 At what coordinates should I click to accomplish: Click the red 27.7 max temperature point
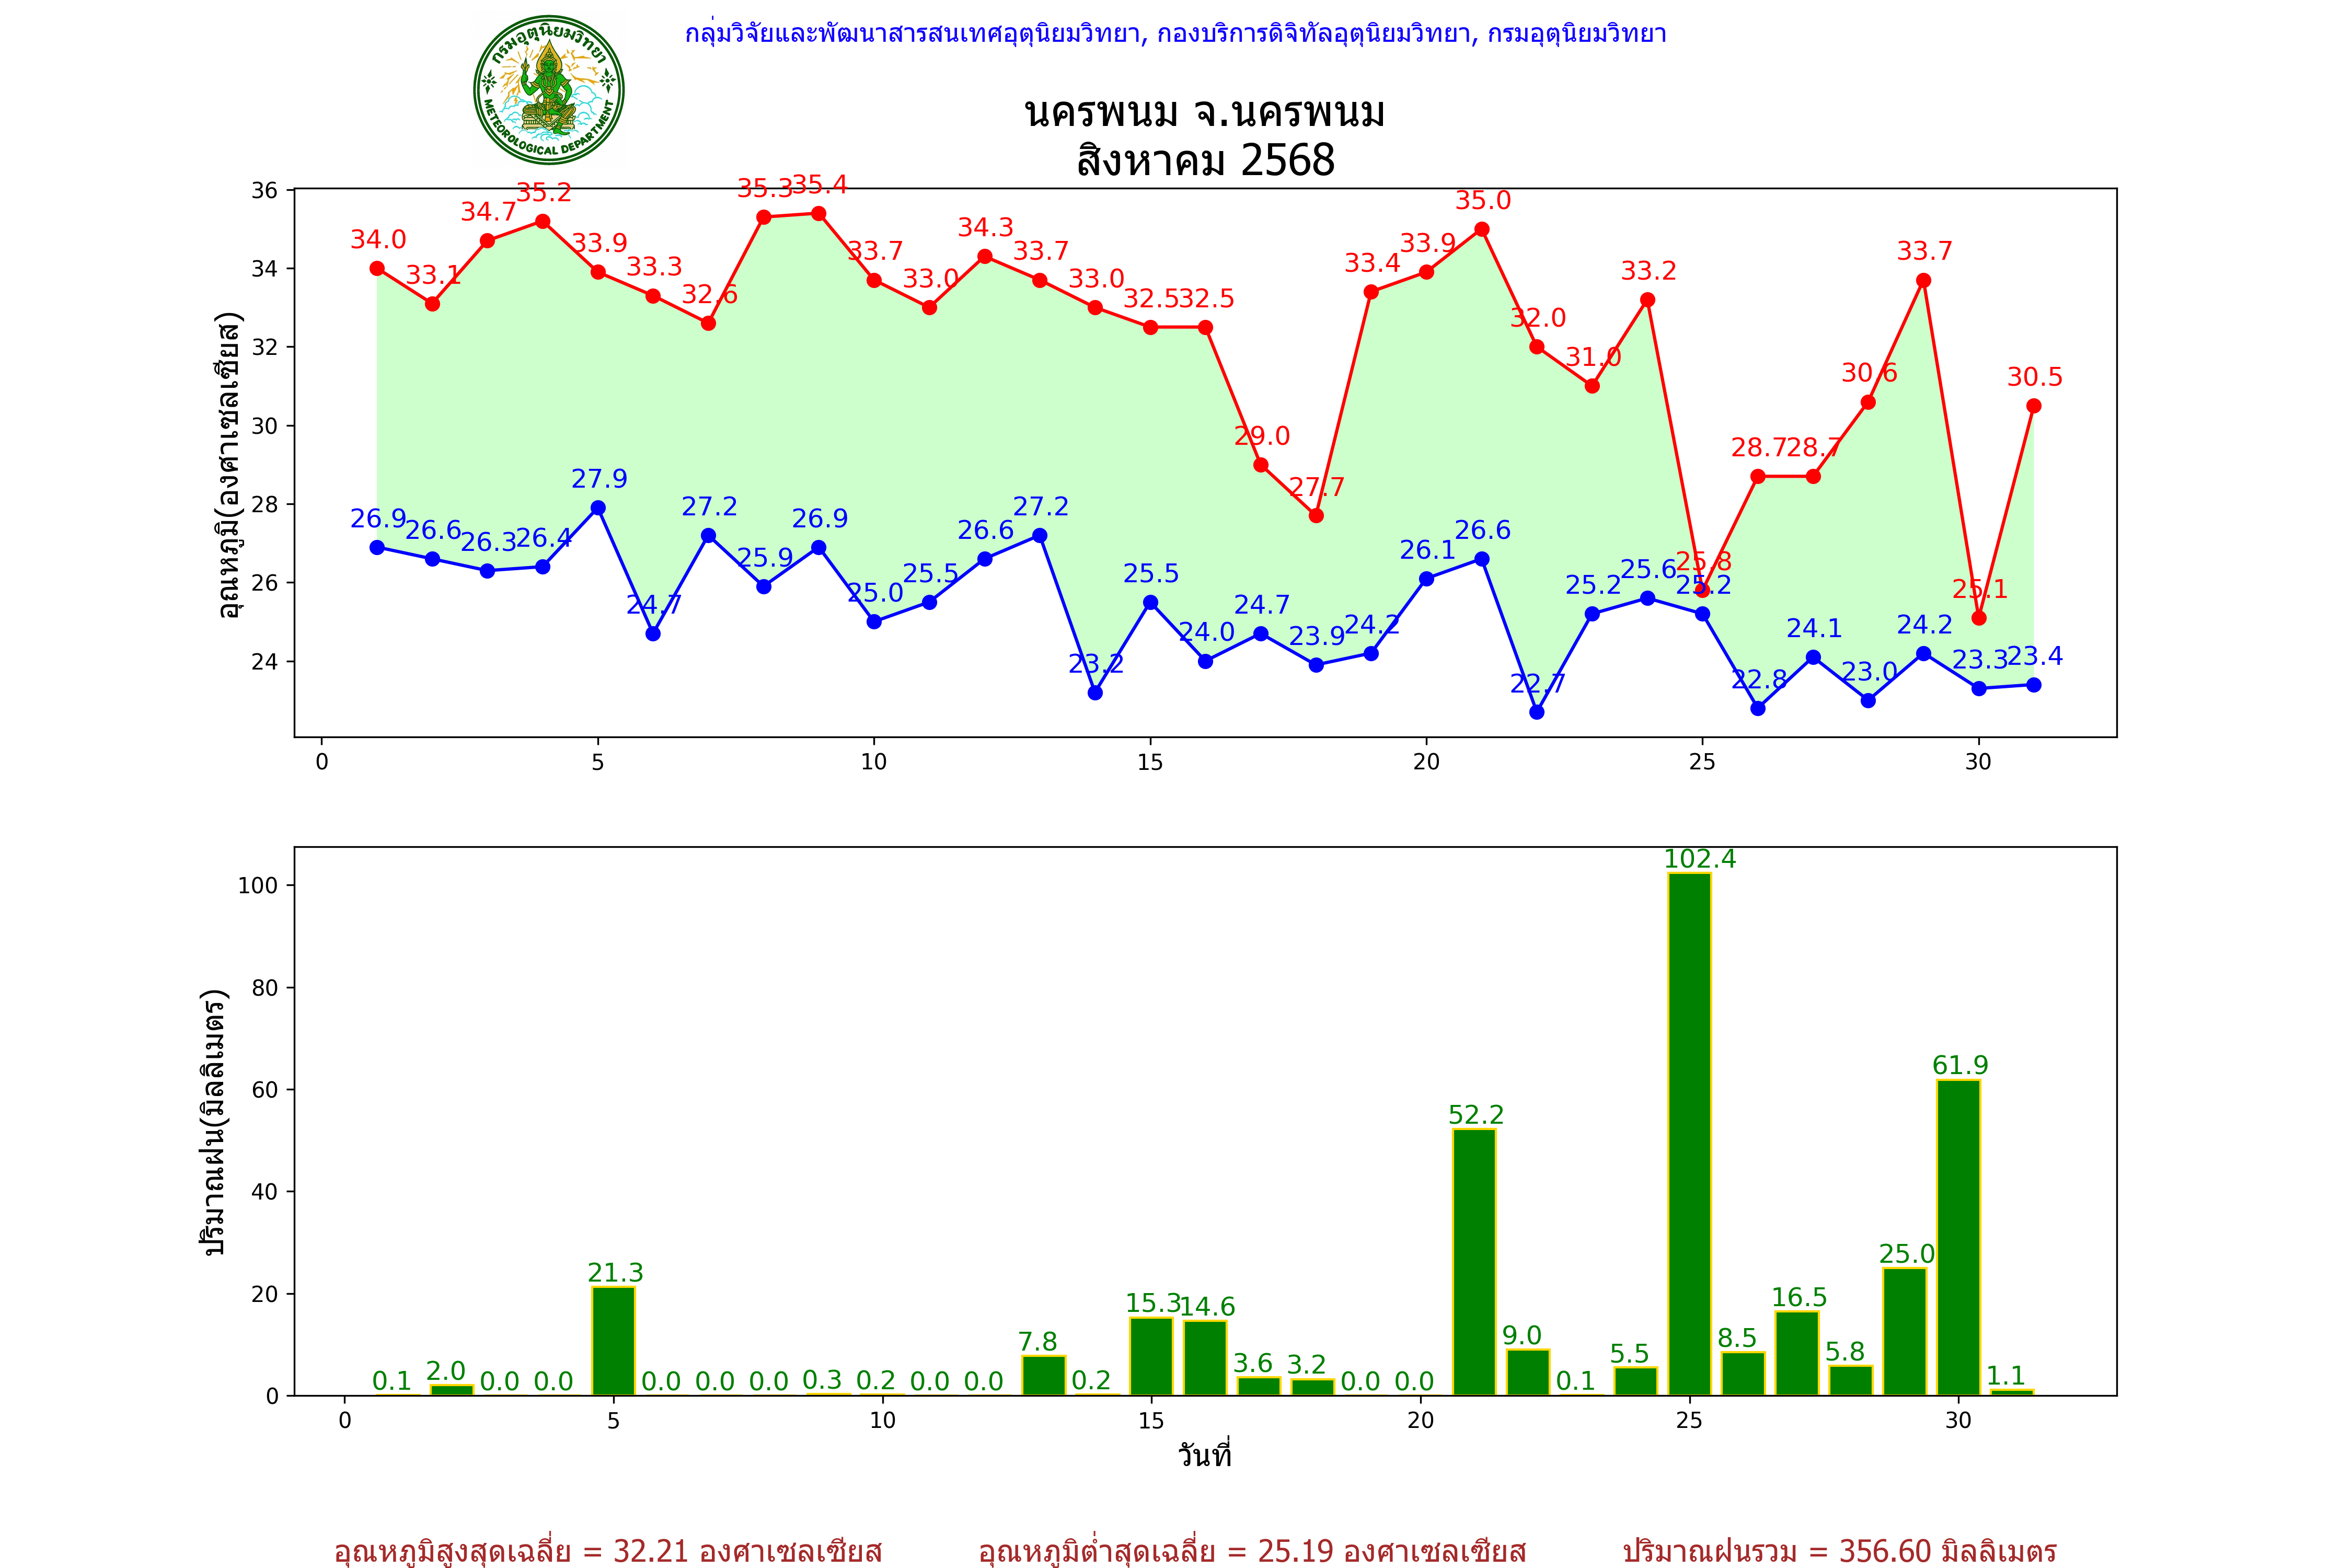coord(1316,516)
